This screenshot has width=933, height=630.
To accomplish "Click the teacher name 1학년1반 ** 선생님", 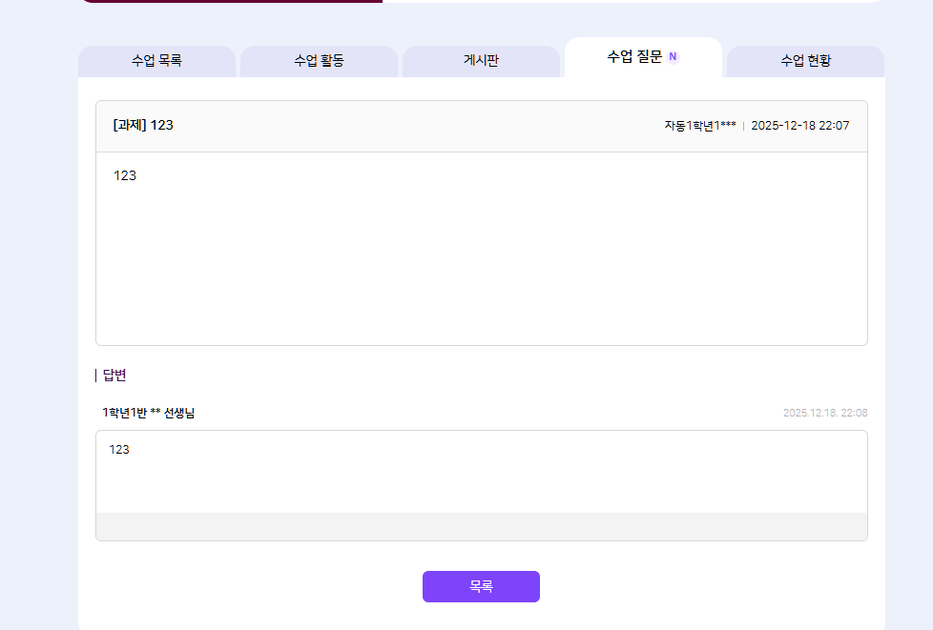I will point(149,413).
